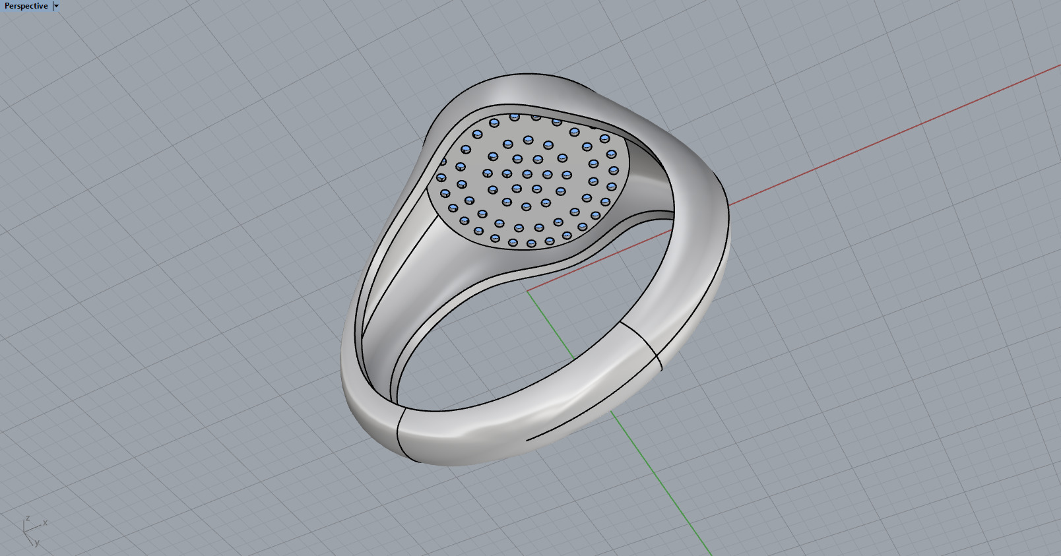Click the Perspective viewport title label
Image resolution: width=1061 pixels, height=556 pixels.
coord(26,6)
